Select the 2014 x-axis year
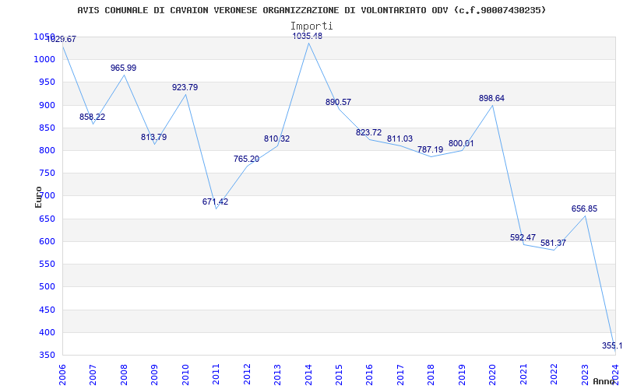 (x=308, y=374)
